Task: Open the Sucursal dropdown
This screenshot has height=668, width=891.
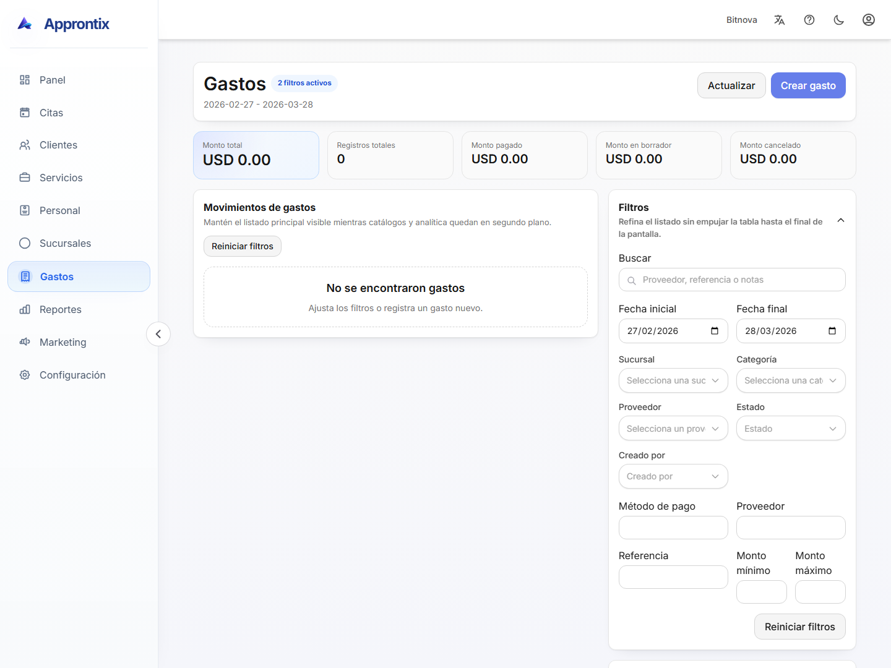Action: coord(673,380)
